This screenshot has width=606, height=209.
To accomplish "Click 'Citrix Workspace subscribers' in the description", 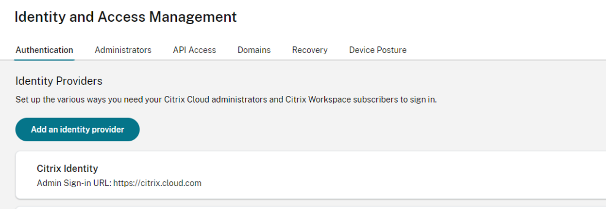I will [334, 101].
